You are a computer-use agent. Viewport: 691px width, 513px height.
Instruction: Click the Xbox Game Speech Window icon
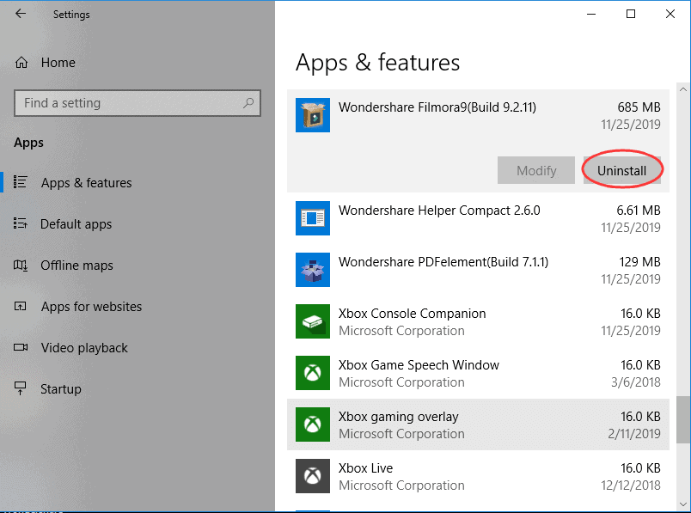[313, 373]
